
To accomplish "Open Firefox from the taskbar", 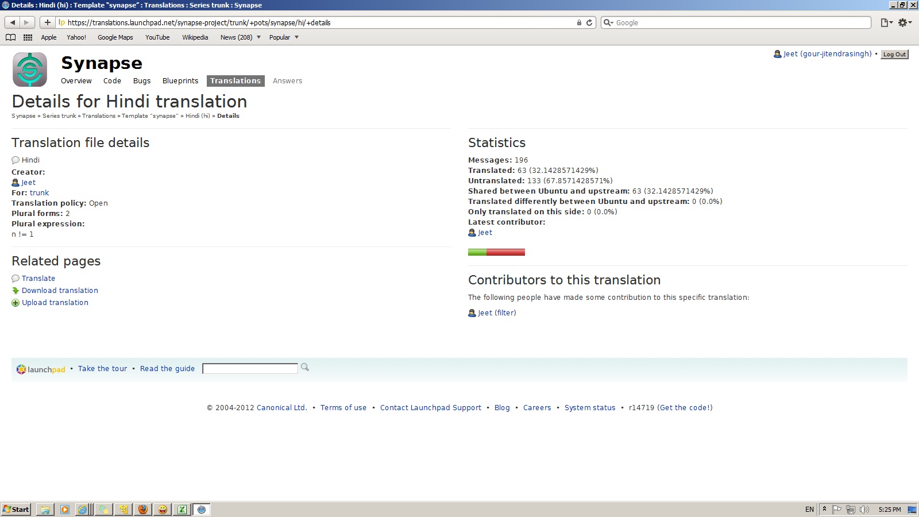I will pyautogui.click(x=143, y=510).
